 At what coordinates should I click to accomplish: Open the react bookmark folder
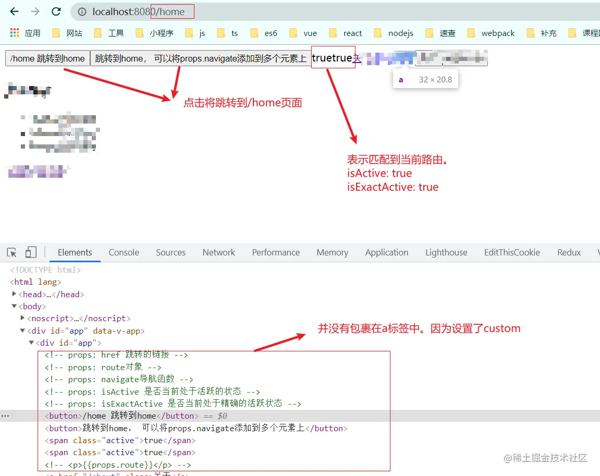[x=346, y=33]
